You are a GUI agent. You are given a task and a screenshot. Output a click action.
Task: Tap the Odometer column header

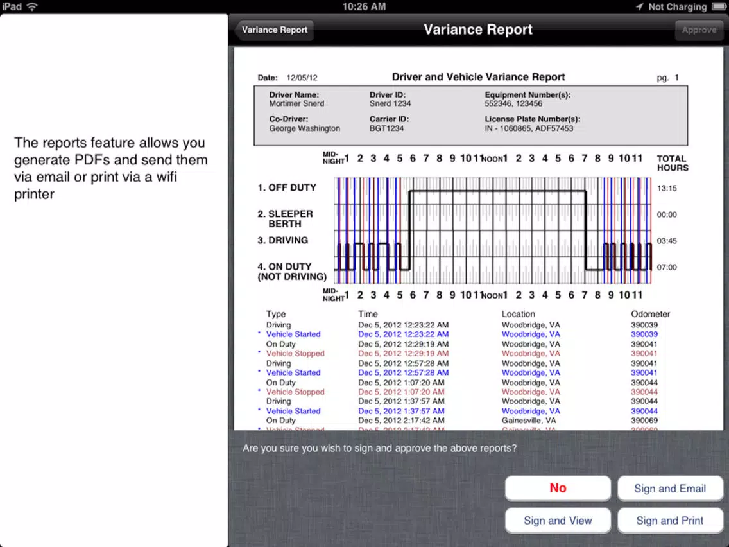[651, 314]
